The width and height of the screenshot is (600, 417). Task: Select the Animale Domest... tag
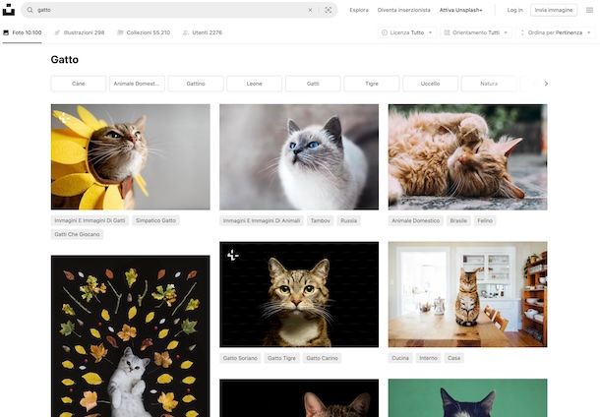137,84
